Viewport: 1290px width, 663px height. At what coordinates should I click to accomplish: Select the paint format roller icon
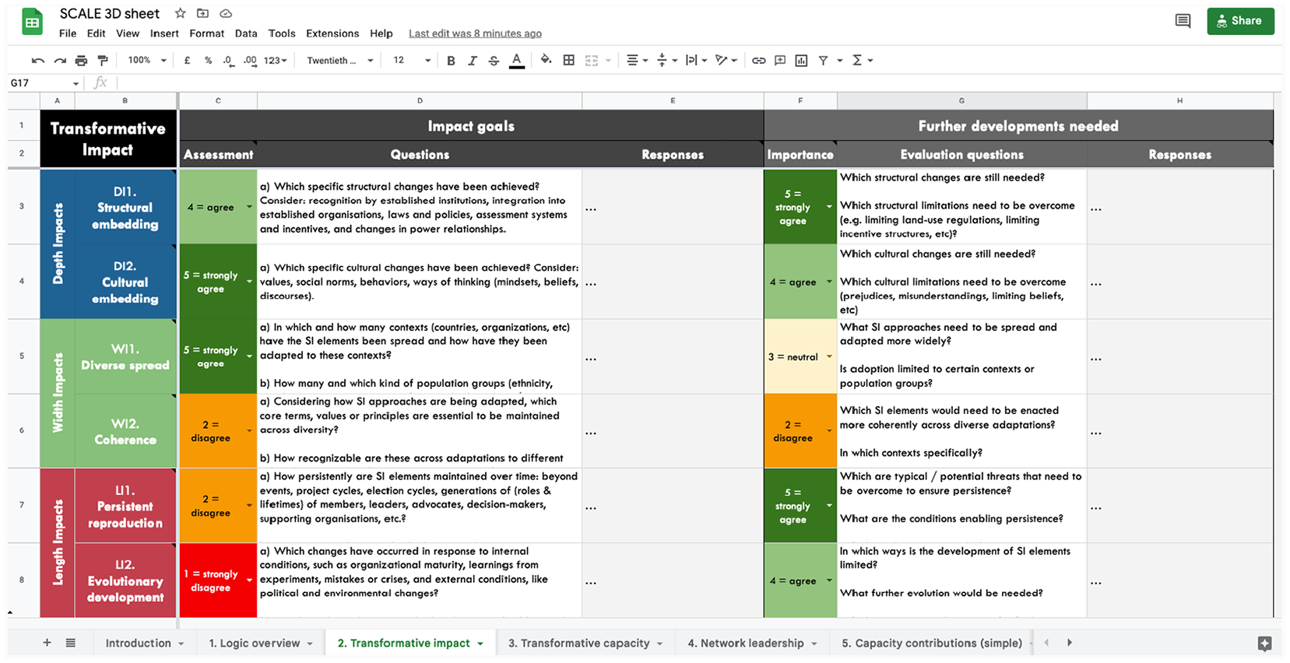click(103, 61)
